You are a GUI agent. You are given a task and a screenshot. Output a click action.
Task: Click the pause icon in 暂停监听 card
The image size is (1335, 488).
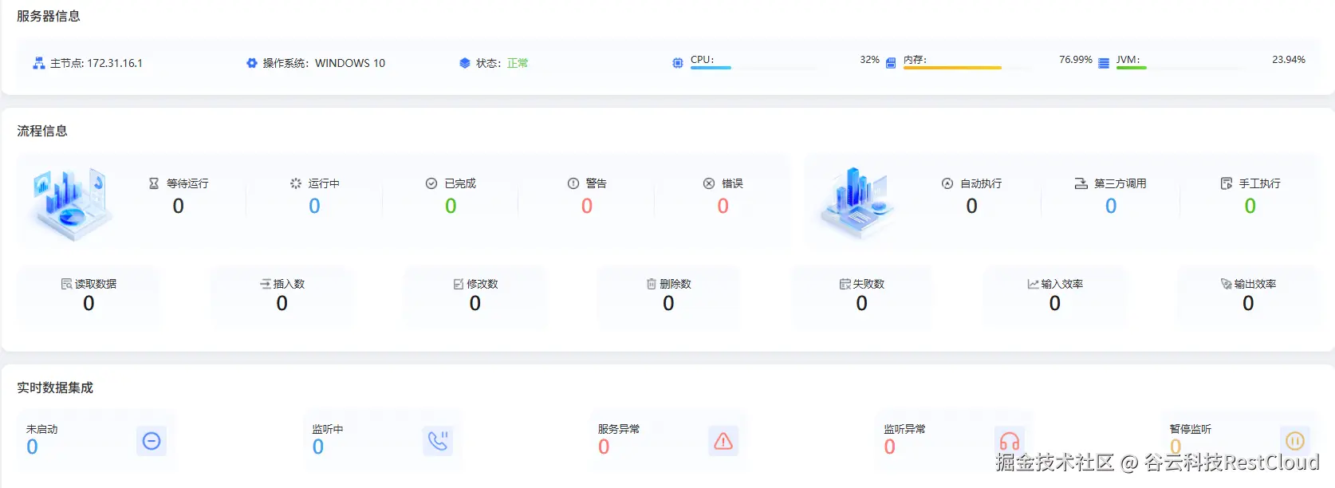coord(1295,441)
